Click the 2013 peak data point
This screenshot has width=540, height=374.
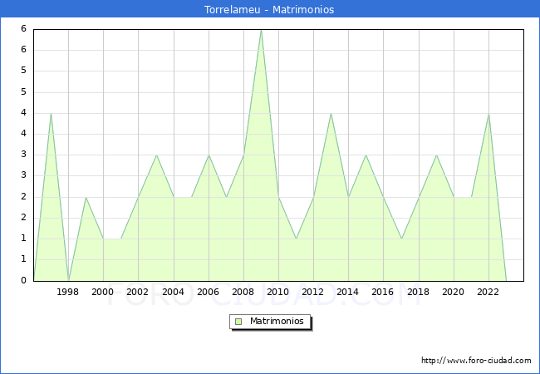coord(331,114)
